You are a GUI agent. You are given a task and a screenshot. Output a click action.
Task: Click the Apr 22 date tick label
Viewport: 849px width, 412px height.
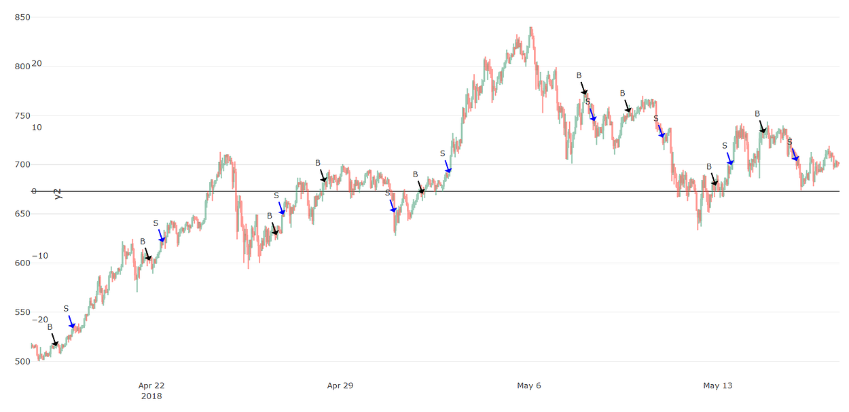click(x=151, y=386)
